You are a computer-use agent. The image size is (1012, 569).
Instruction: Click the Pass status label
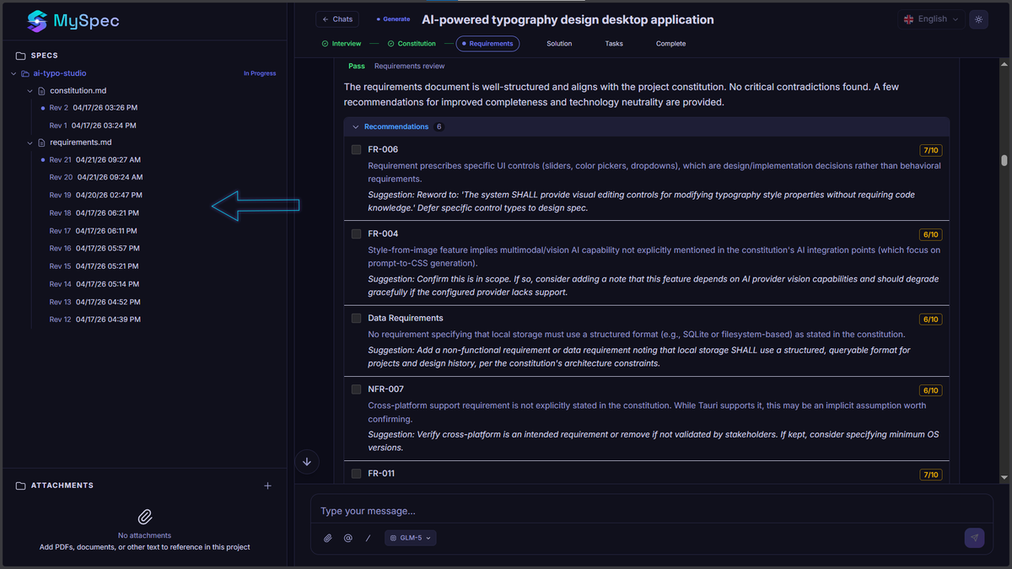[357, 66]
